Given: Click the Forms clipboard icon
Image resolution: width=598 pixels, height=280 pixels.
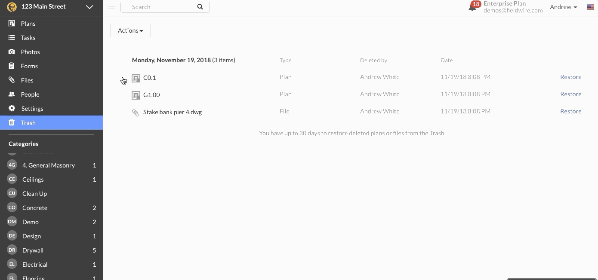Looking at the screenshot, I should (12, 66).
